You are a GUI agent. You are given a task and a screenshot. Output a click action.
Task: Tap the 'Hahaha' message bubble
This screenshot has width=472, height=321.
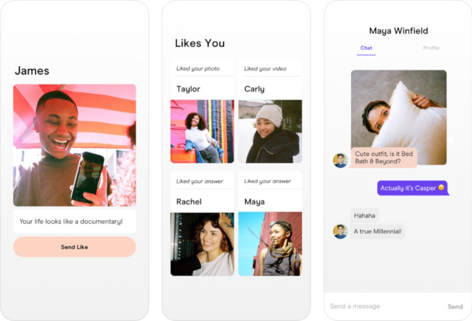coord(365,216)
